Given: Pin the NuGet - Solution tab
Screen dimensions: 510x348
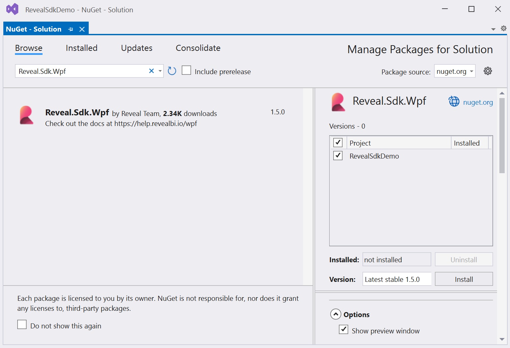Looking at the screenshot, I should coord(70,29).
